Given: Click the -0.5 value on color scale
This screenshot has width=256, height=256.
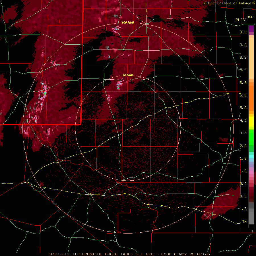Looking at the screenshot, I should [x=242, y=196].
